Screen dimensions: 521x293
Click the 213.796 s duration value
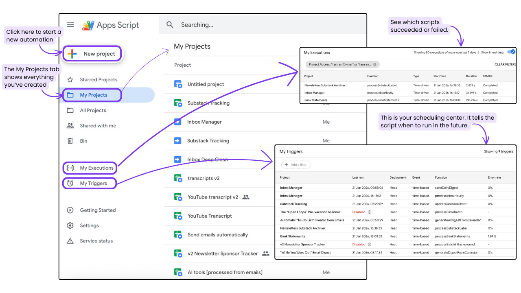click(473, 100)
